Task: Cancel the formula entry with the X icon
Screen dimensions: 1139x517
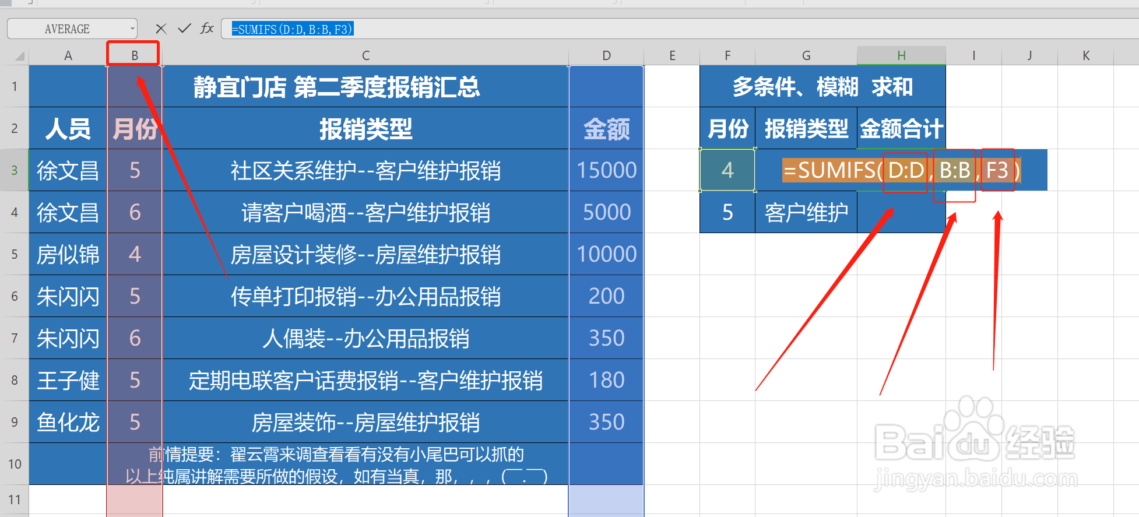Action: pos(161,29)
